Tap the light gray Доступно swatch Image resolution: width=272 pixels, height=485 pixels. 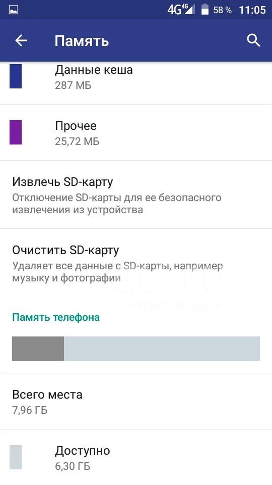point(16,457)
